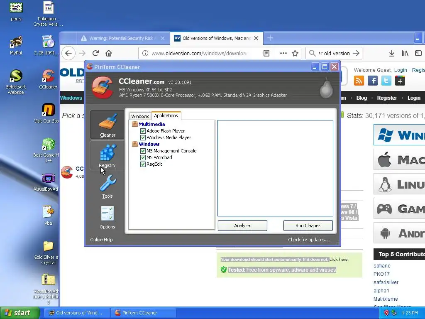Open the Registry section in CCleaner
Screen dimensions: 425x319
[107, 155]
